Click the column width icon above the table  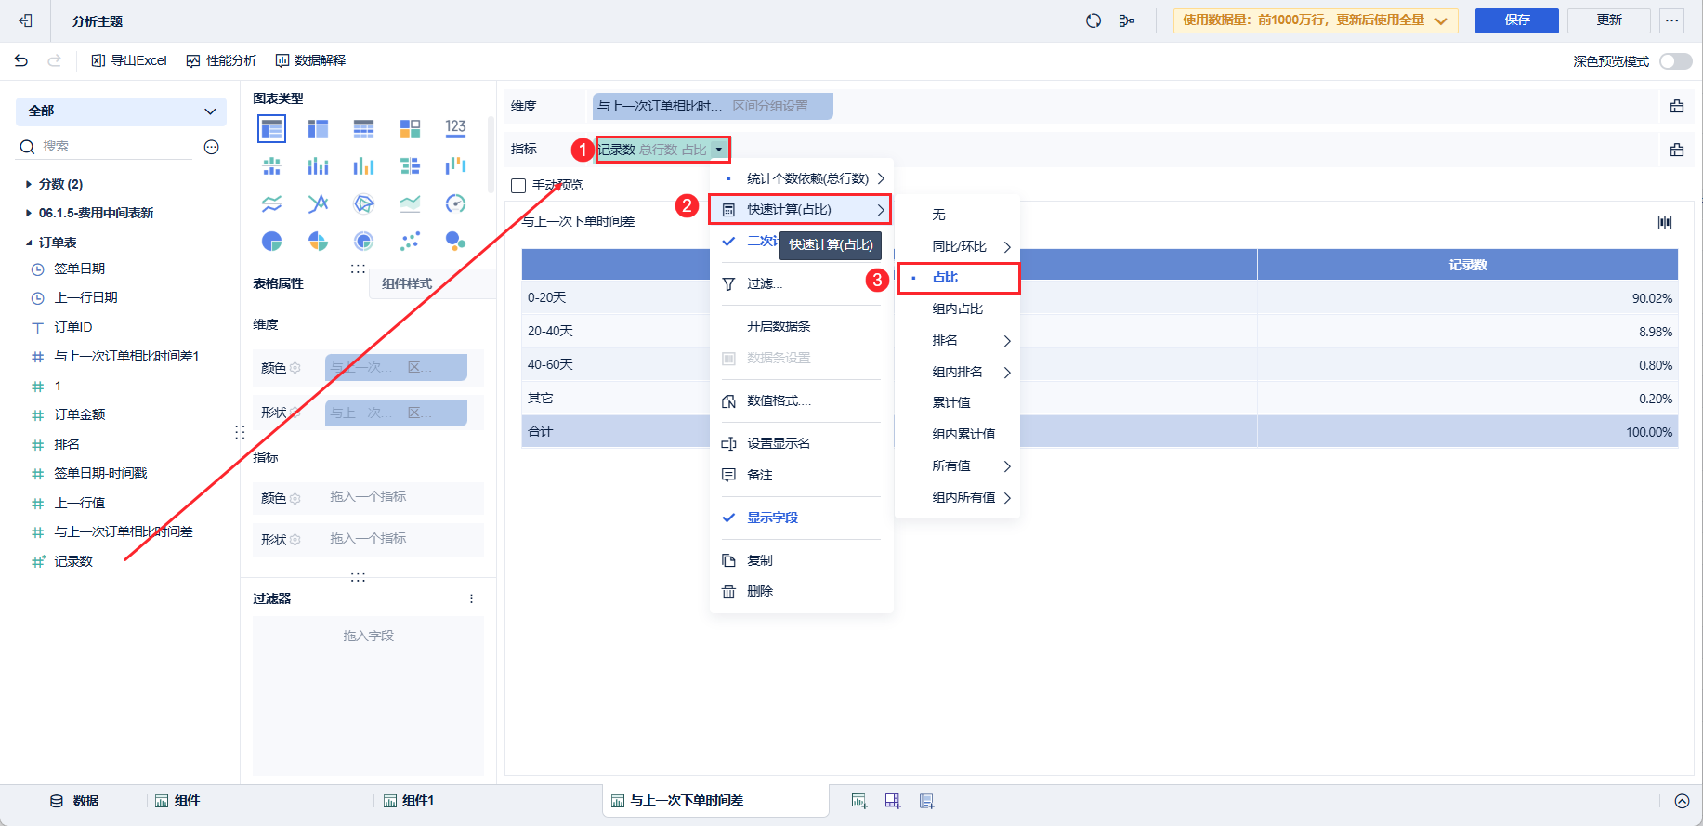(1665, 221)
